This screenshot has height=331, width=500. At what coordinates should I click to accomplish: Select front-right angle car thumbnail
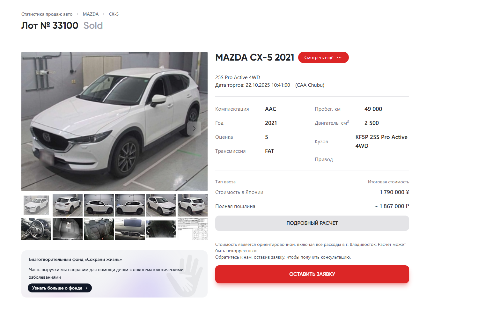click(161, 205)
